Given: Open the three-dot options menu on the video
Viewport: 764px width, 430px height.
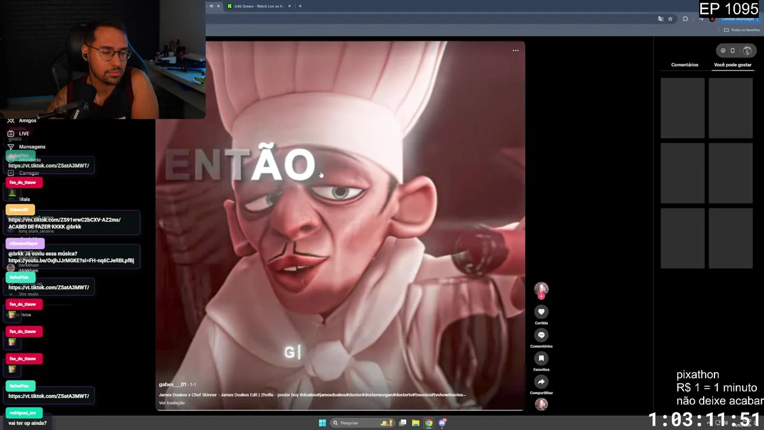Looking at the screenshot, I should point(516,51).
